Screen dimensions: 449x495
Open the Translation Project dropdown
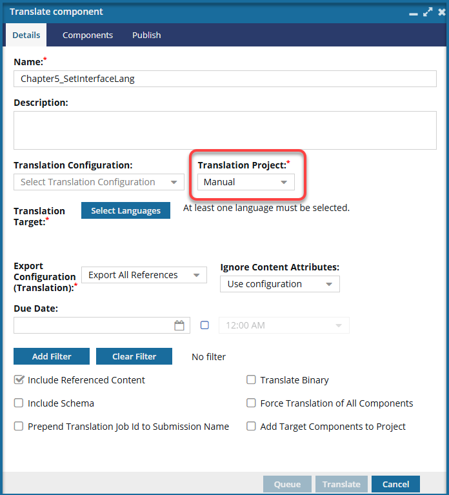(x=246, y=182)
